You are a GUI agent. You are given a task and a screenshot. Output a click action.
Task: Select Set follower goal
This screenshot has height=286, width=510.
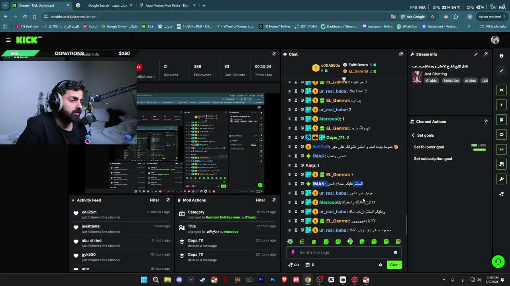coord(429,147)
